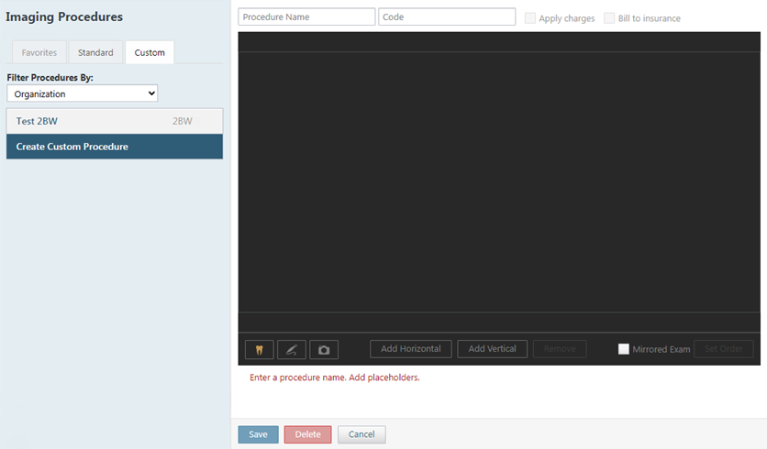Switch to the Standard tab
The image size is (767, 449).
click(x=95, y=52)
